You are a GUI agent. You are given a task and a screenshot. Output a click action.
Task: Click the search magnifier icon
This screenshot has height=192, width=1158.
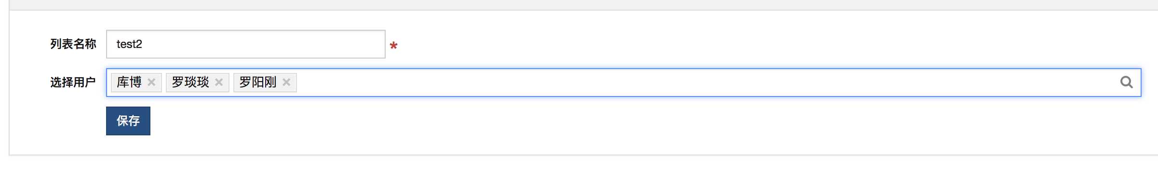[1126, 82]
